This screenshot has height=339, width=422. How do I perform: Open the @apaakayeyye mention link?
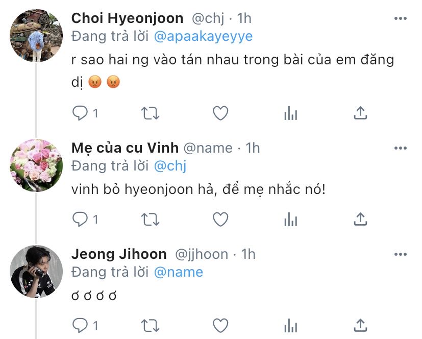coord(203,37)
